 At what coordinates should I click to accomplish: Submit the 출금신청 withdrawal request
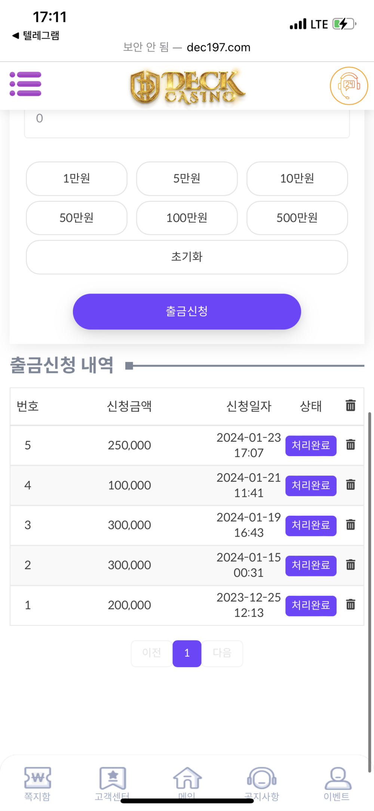pos(187,311)
